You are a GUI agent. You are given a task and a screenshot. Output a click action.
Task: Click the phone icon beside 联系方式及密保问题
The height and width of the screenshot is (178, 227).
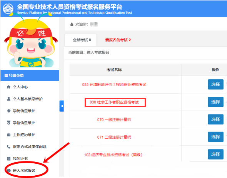point(9,146)
